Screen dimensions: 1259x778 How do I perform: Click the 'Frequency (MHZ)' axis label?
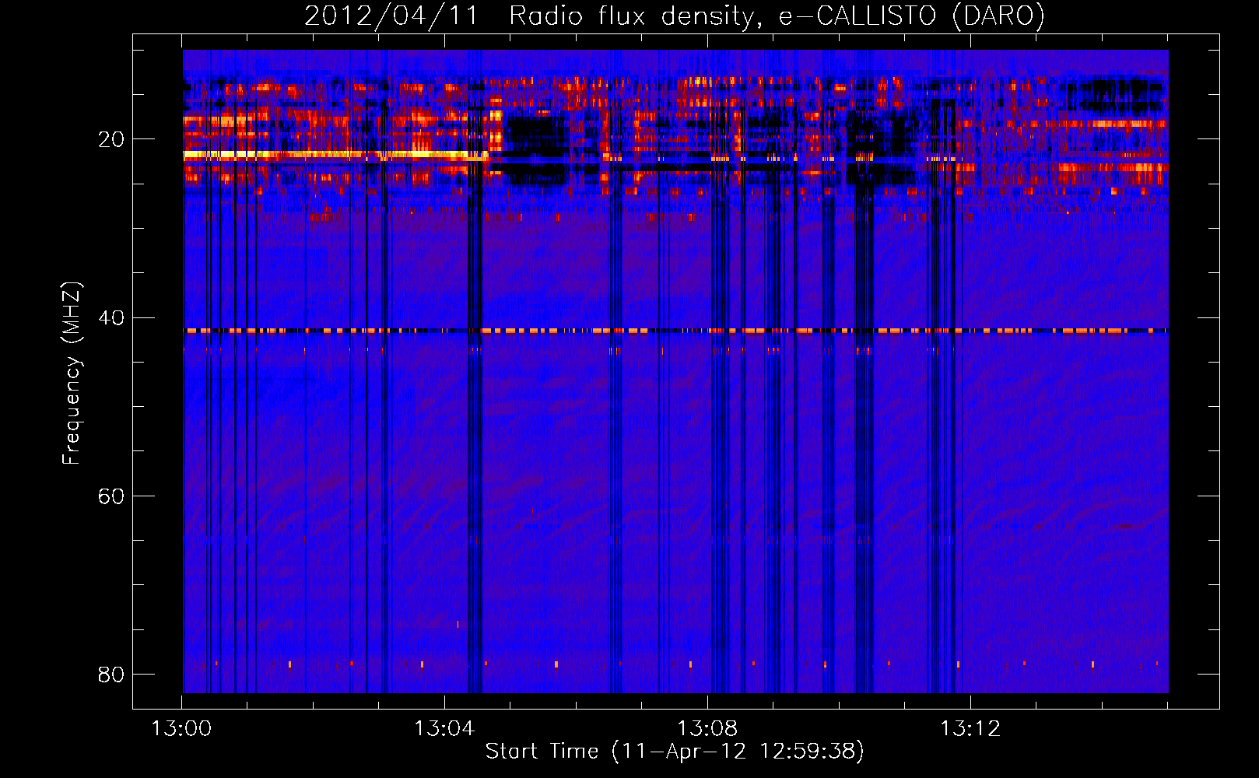coord(72,373)
